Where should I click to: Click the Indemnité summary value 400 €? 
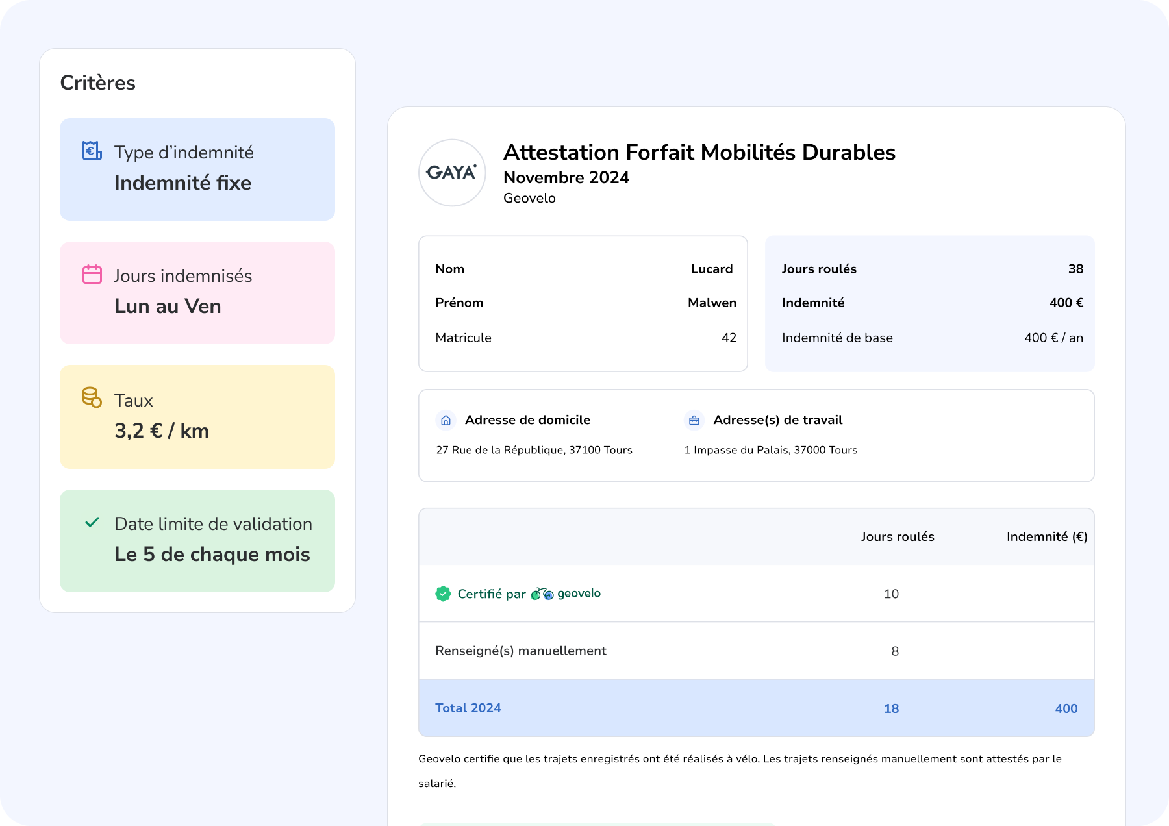point(1066,303)
